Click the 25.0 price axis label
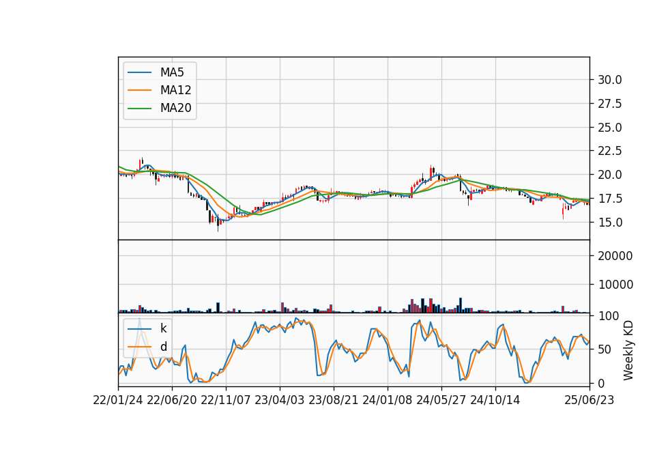The height and width of the screenshot is (471, 655). click(x=610, y=128)
